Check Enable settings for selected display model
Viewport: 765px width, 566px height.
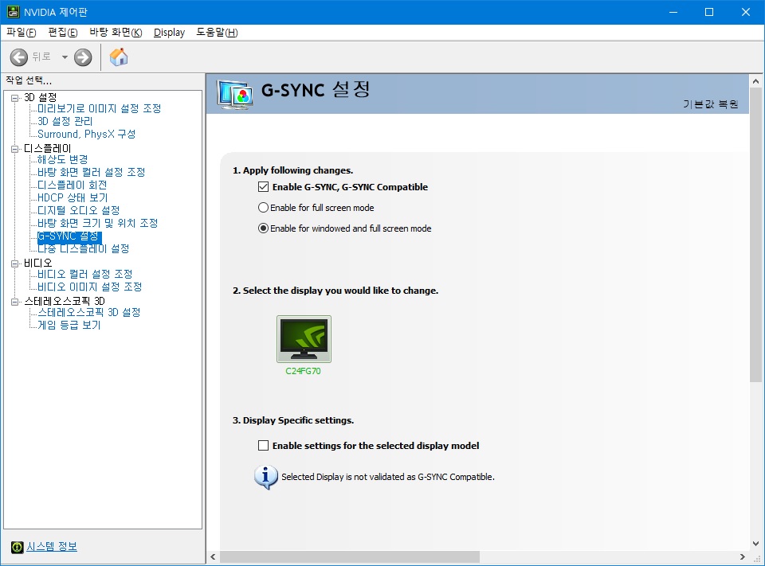[264, 446]
